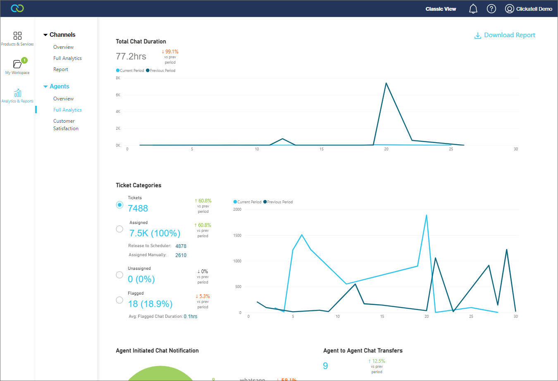Screen dimensions: 558x381
Task: Open Channels Report page
Action: [x=60, y=69]
